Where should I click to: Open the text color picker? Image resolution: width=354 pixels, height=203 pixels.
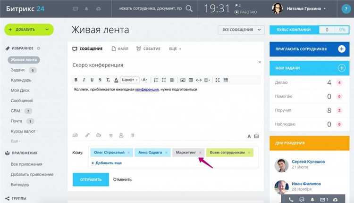[116, 80]
